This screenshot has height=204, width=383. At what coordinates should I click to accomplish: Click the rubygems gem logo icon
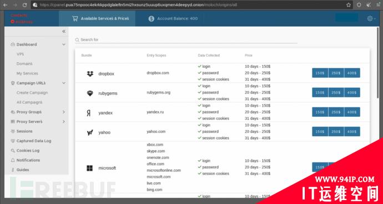click(x=90, y=93)
